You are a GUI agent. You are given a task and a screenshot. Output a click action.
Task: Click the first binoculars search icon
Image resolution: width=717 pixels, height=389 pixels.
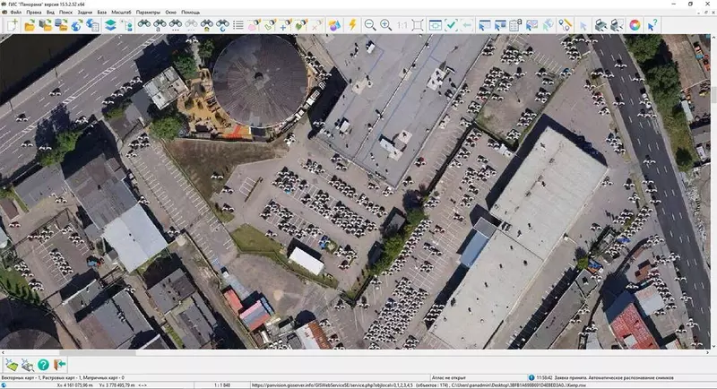143,25
